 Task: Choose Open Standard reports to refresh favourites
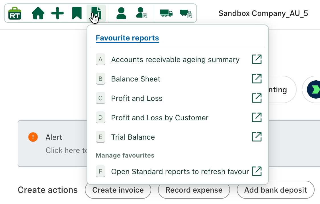pos(180,172)
